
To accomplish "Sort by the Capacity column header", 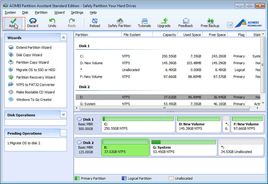I will coord(165,34).
